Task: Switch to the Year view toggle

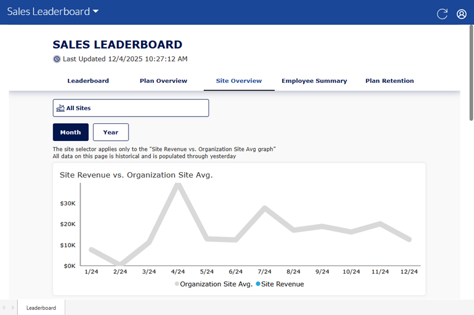Action: pos(111,132)
